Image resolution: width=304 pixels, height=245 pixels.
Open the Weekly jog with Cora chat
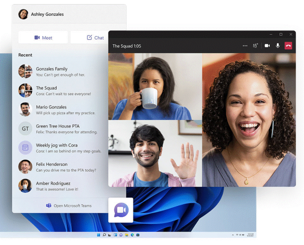tap(60, 148)
